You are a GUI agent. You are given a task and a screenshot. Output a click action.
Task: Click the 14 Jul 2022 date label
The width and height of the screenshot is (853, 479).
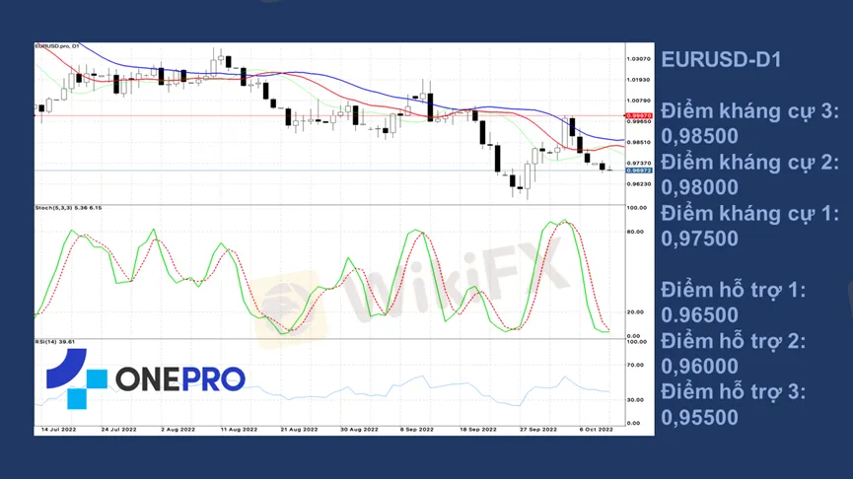point(59,430)
